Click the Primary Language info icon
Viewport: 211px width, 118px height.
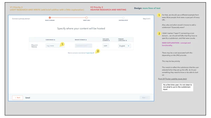tap(126, 41)
